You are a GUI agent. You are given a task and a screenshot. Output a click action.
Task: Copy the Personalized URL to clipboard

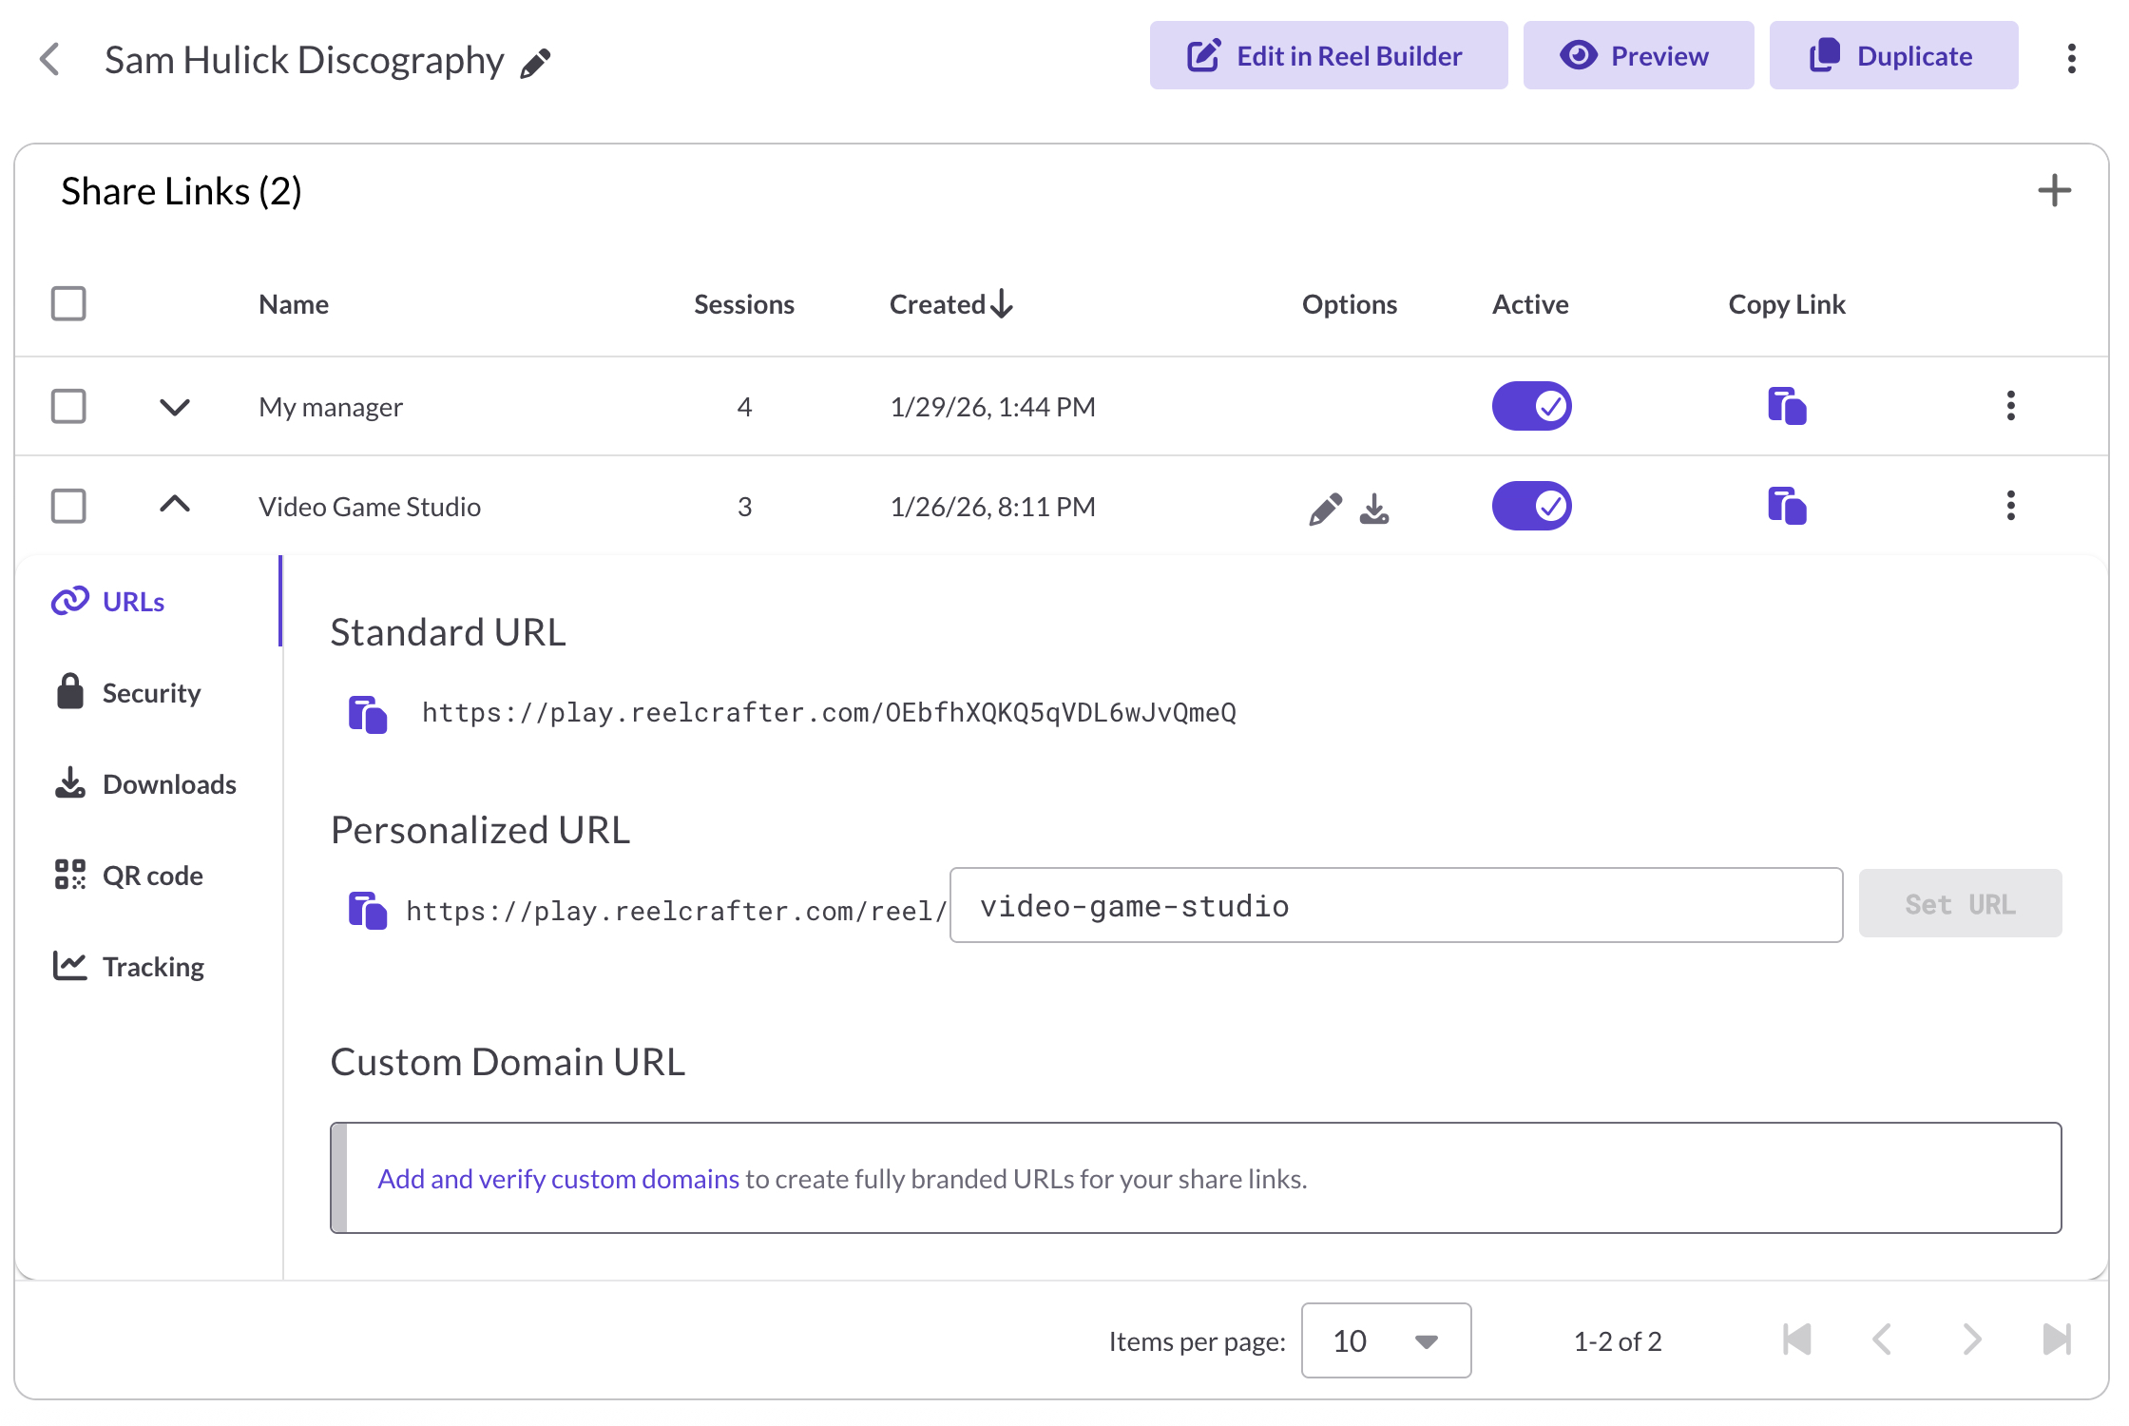368,910
